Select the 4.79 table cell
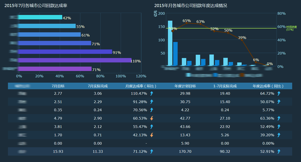The image size is (301, 162). click(x=58, y=118)
